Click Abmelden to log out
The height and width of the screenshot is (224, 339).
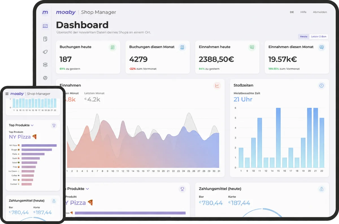point(320,12)
